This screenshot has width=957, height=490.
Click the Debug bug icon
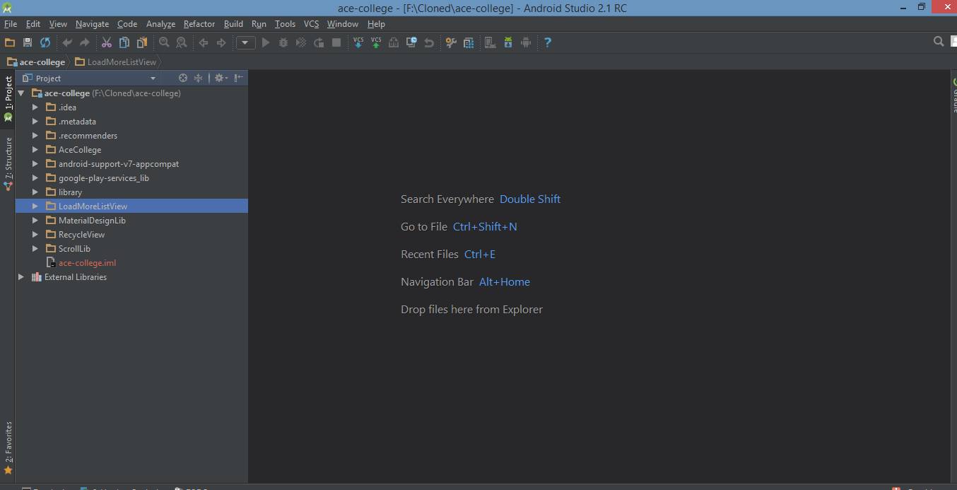283,42
